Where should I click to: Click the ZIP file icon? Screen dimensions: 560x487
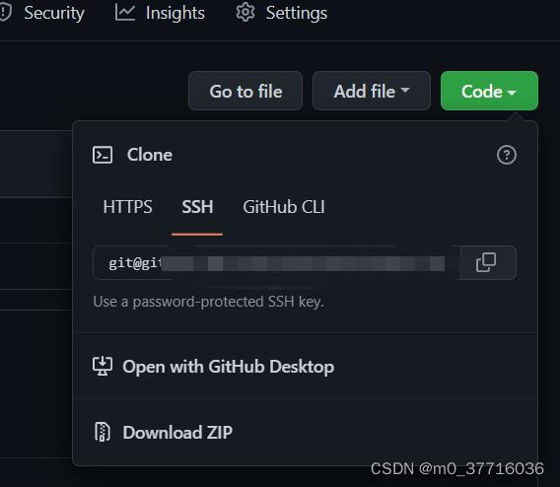(103, 432)
